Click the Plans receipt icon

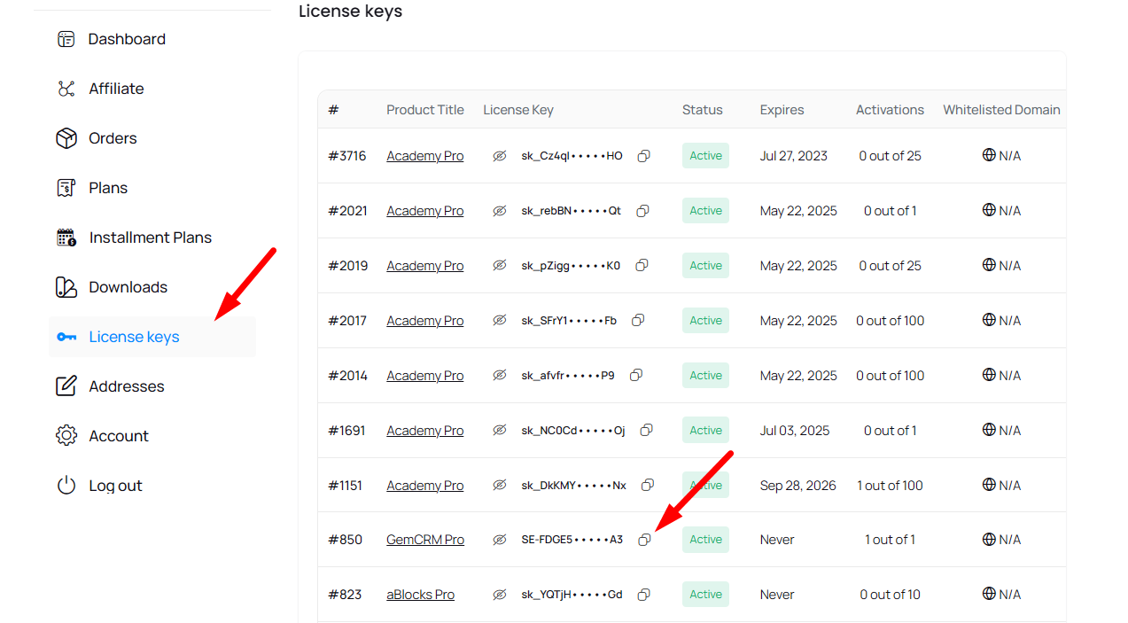point(66,188)
